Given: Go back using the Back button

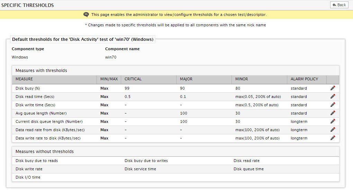Looking at the screenshot, I should tap(339, 5).
